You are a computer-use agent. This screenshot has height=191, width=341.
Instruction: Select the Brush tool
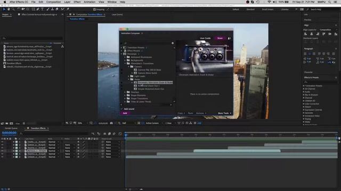click(x=48, y=10)
